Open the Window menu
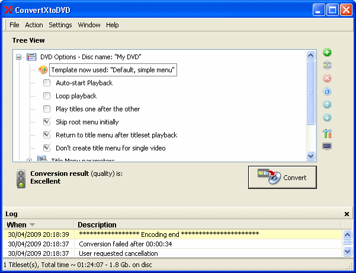Screen dimensions: 356x273 89,25
